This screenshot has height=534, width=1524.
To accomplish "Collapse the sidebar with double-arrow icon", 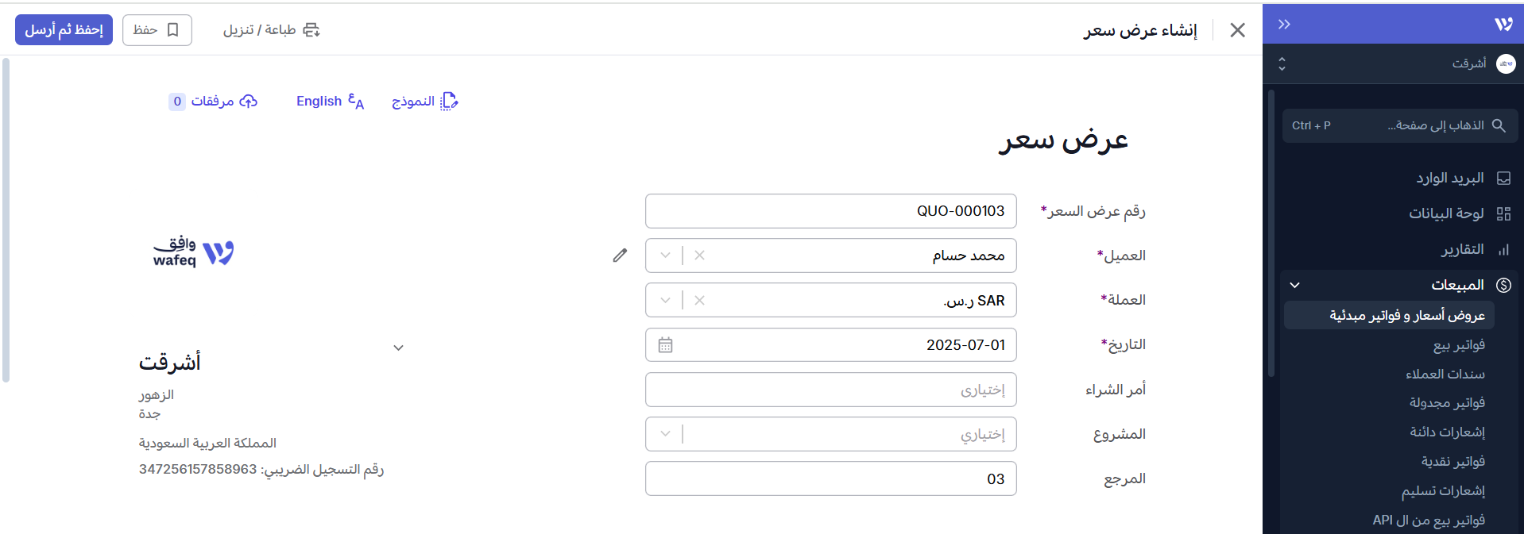I will [x=1284, y=25].
